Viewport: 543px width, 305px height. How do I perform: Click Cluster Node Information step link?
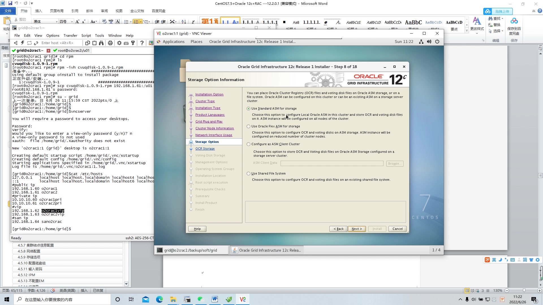pyautogui.click(x=214, y=128)
